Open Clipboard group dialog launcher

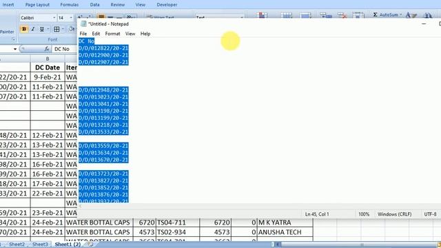[x=14, y=40]
